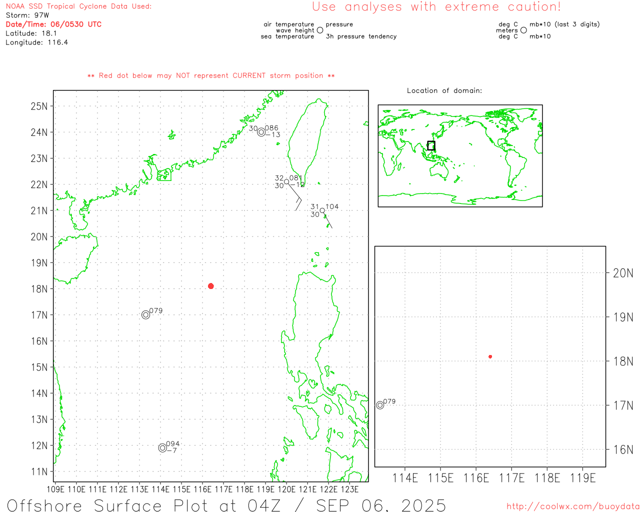
Task: Click the Hainan island outline on main map
Action: point(75,258)
